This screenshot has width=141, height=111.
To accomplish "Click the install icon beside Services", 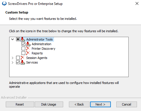I will [x=23, y=62].
